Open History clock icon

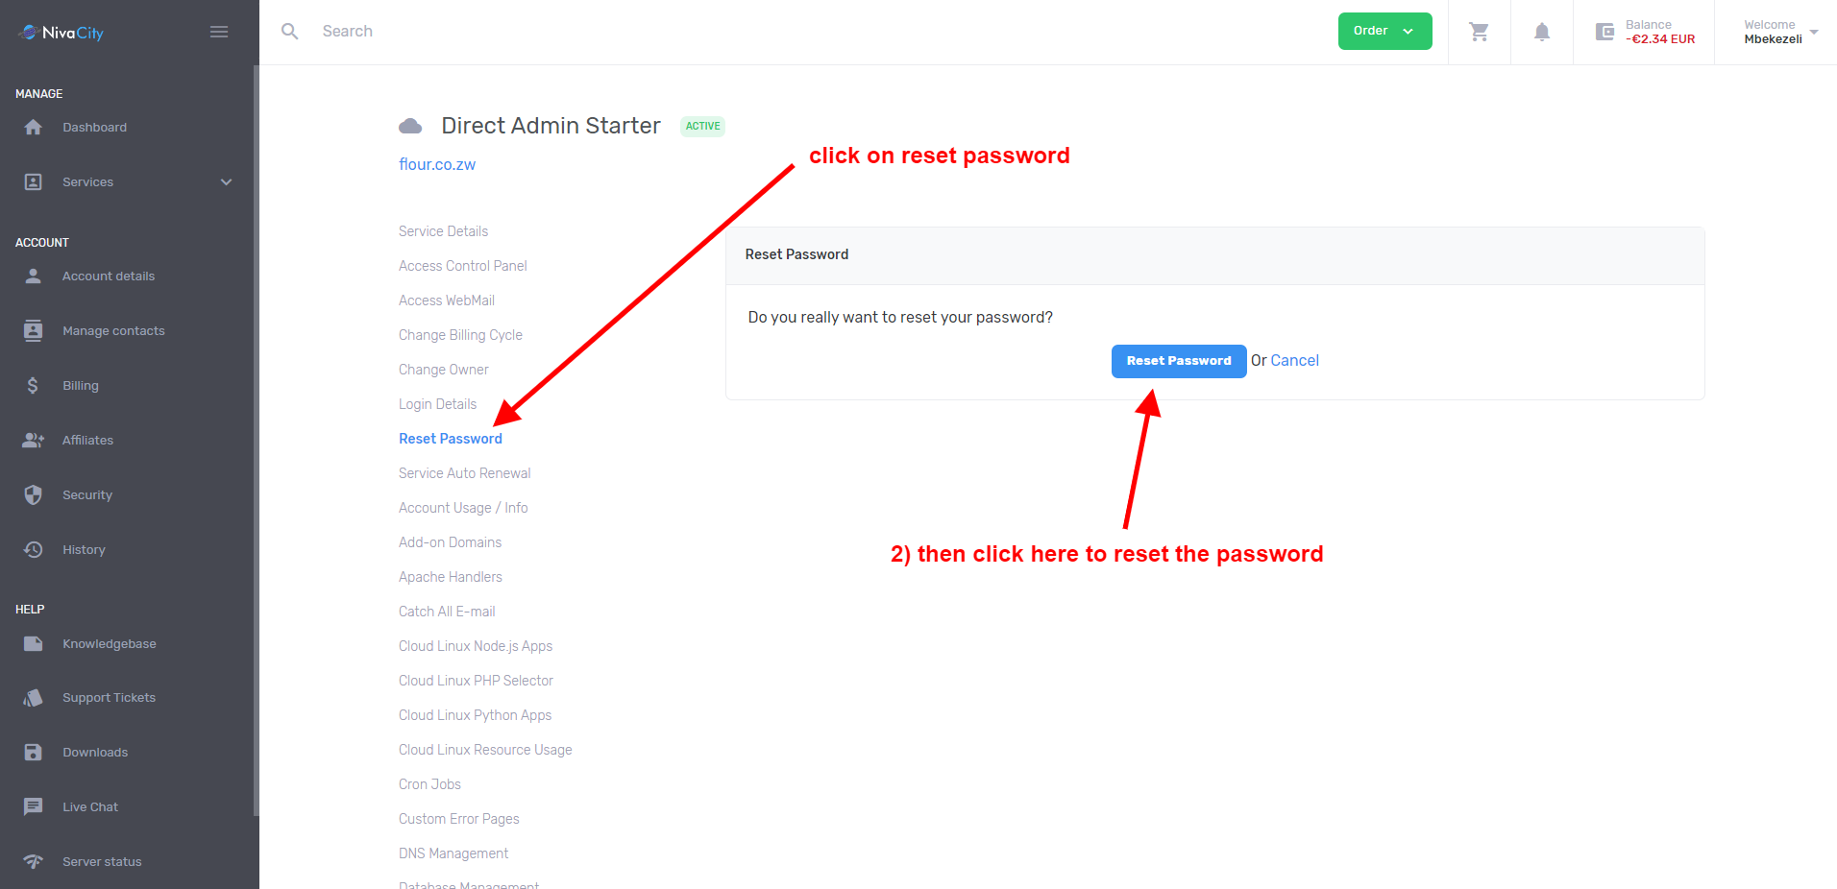tap(34, 549)
